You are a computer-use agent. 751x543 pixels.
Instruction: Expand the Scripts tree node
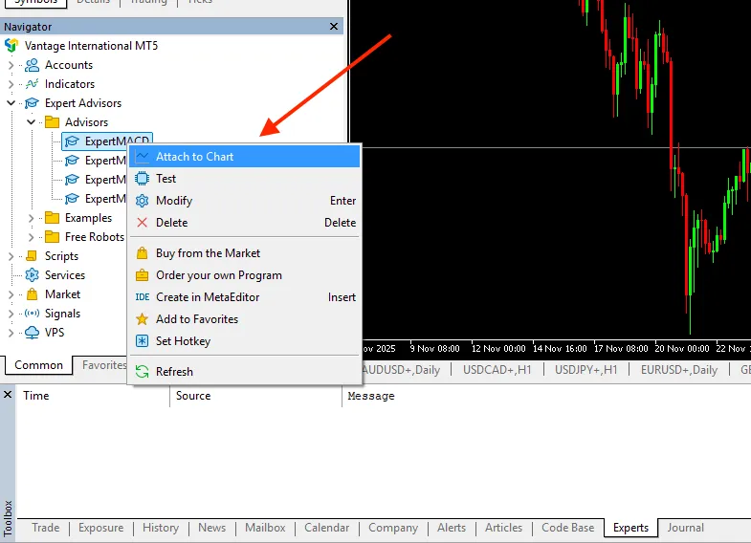pyautogui.click(x=11, y=256)
